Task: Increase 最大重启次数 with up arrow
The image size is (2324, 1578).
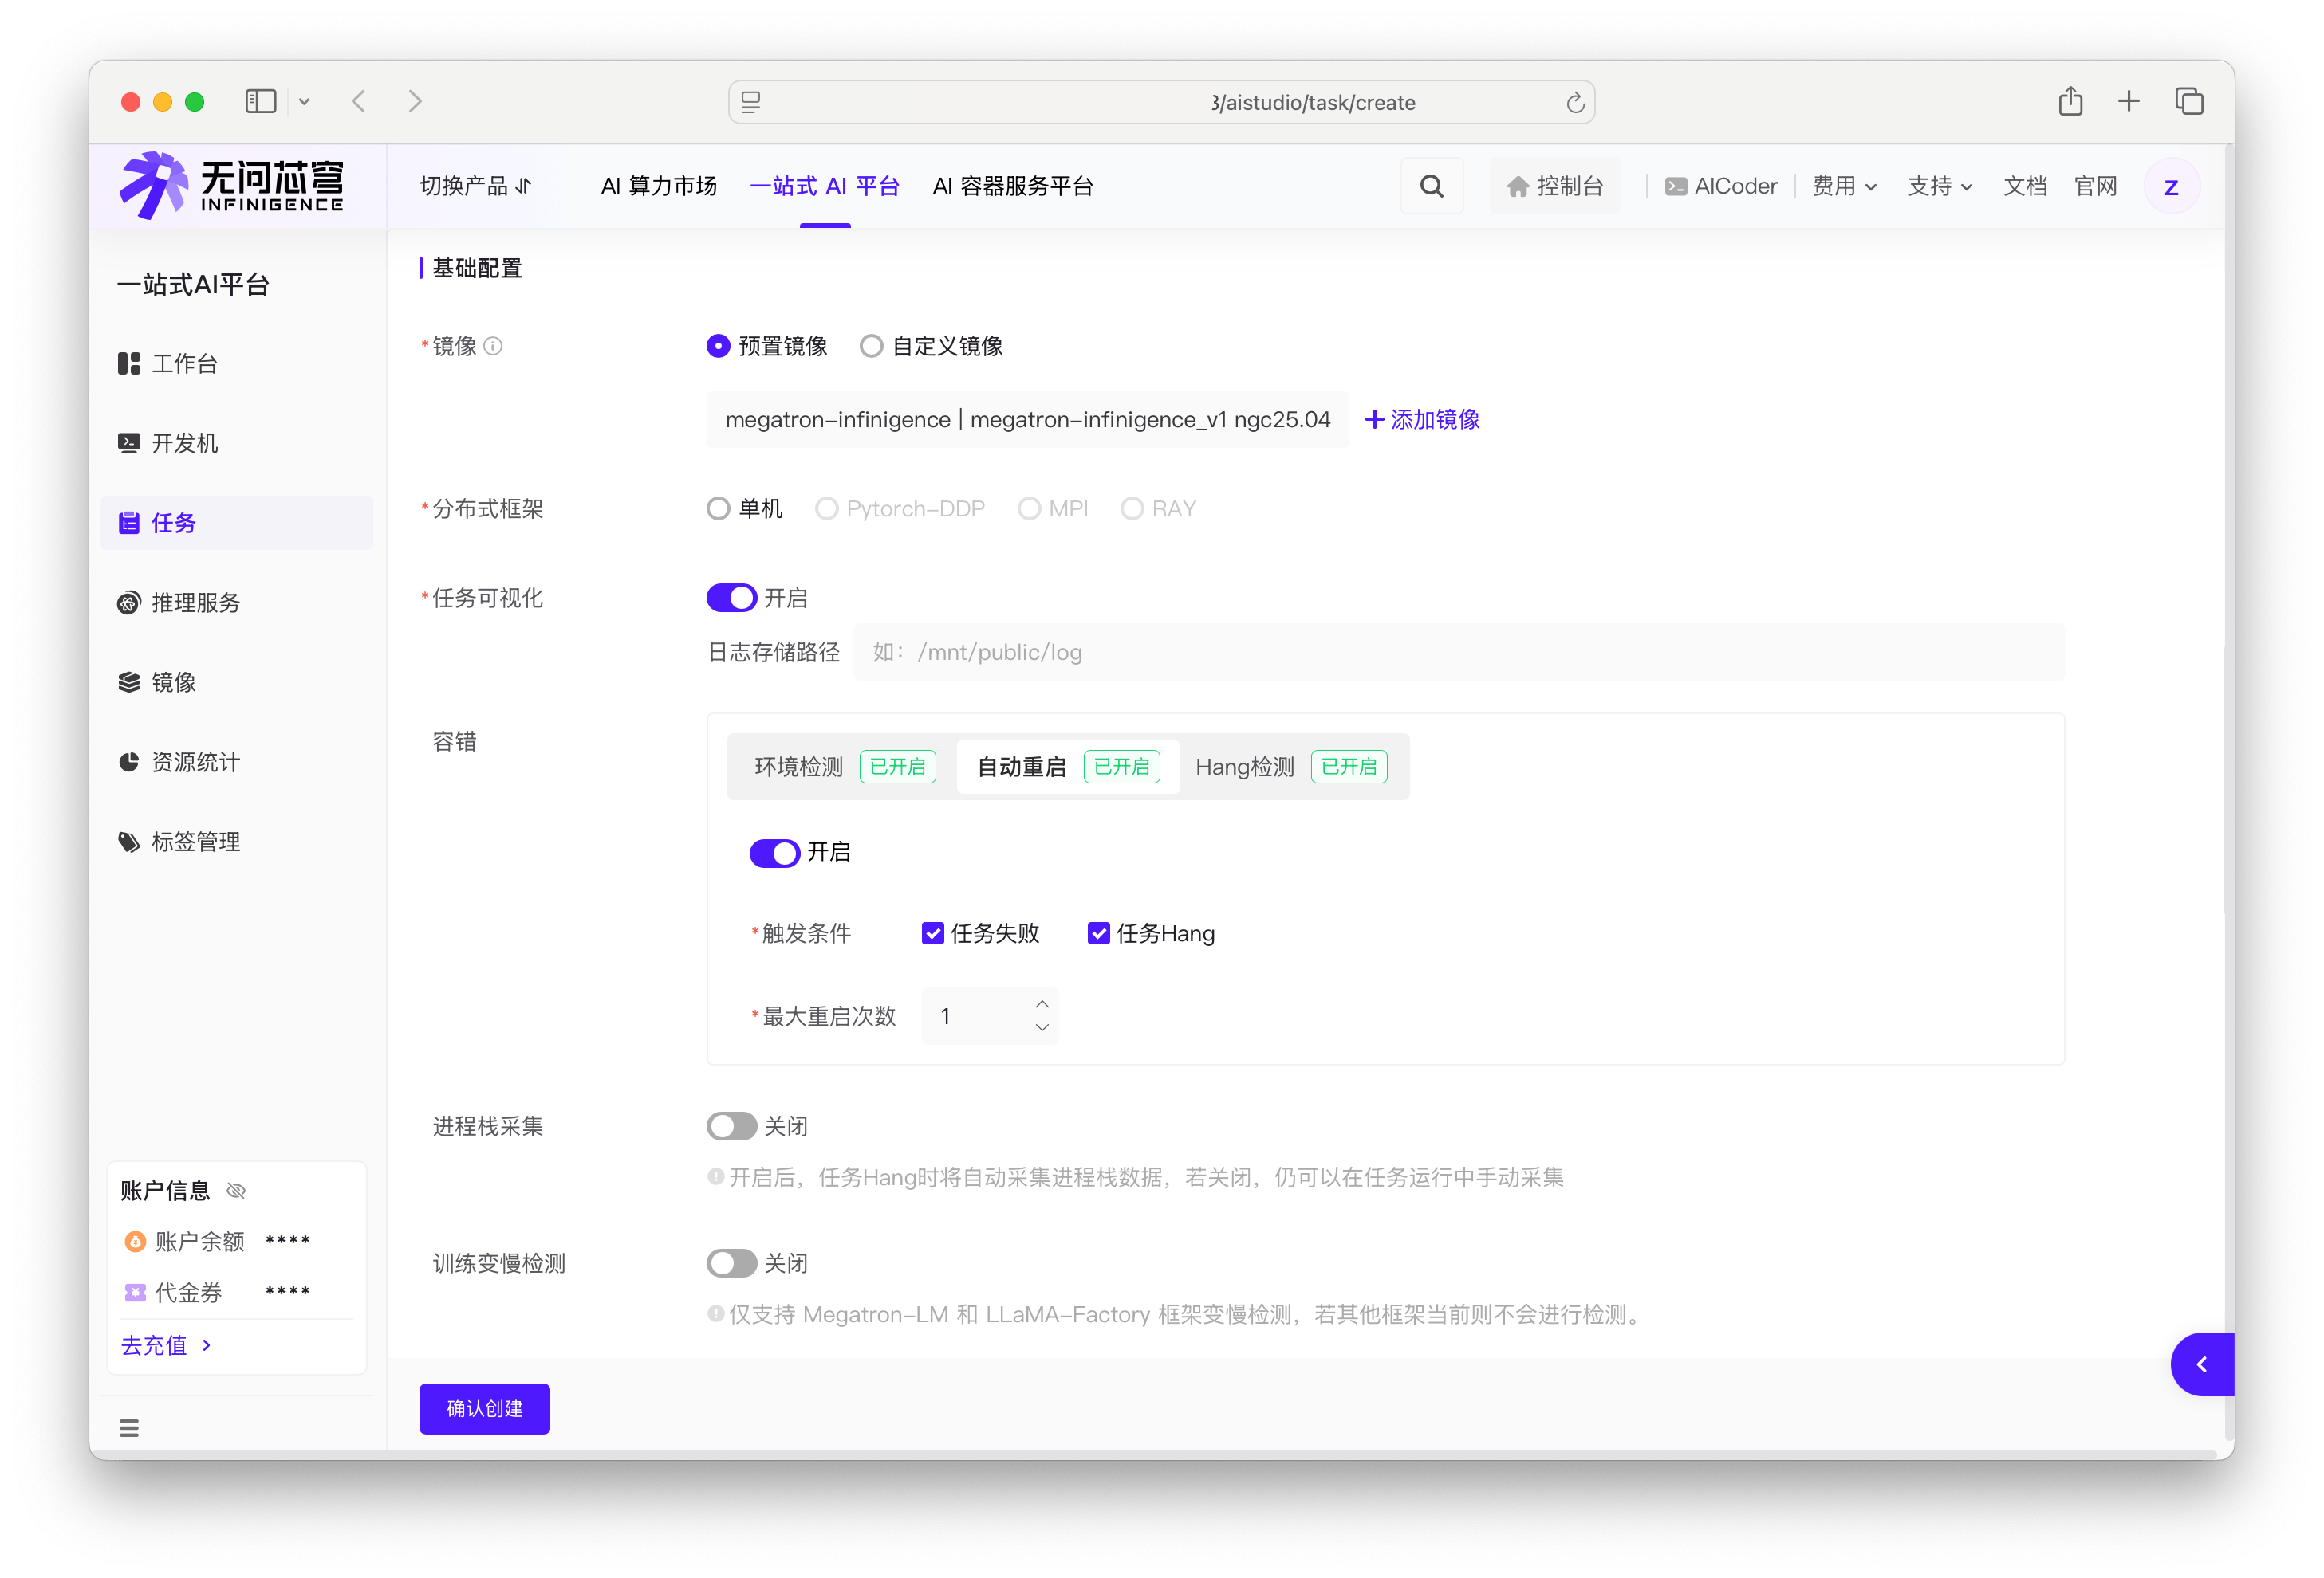Action: pyautogui.click(x=1042, y=1004)
